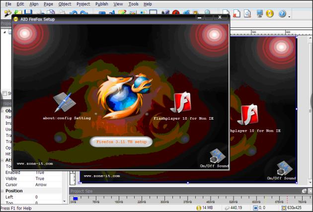Click 'On/Off Sound' label in preview window
This screenshot has height=212, width=313.
(x=214, y=166)
